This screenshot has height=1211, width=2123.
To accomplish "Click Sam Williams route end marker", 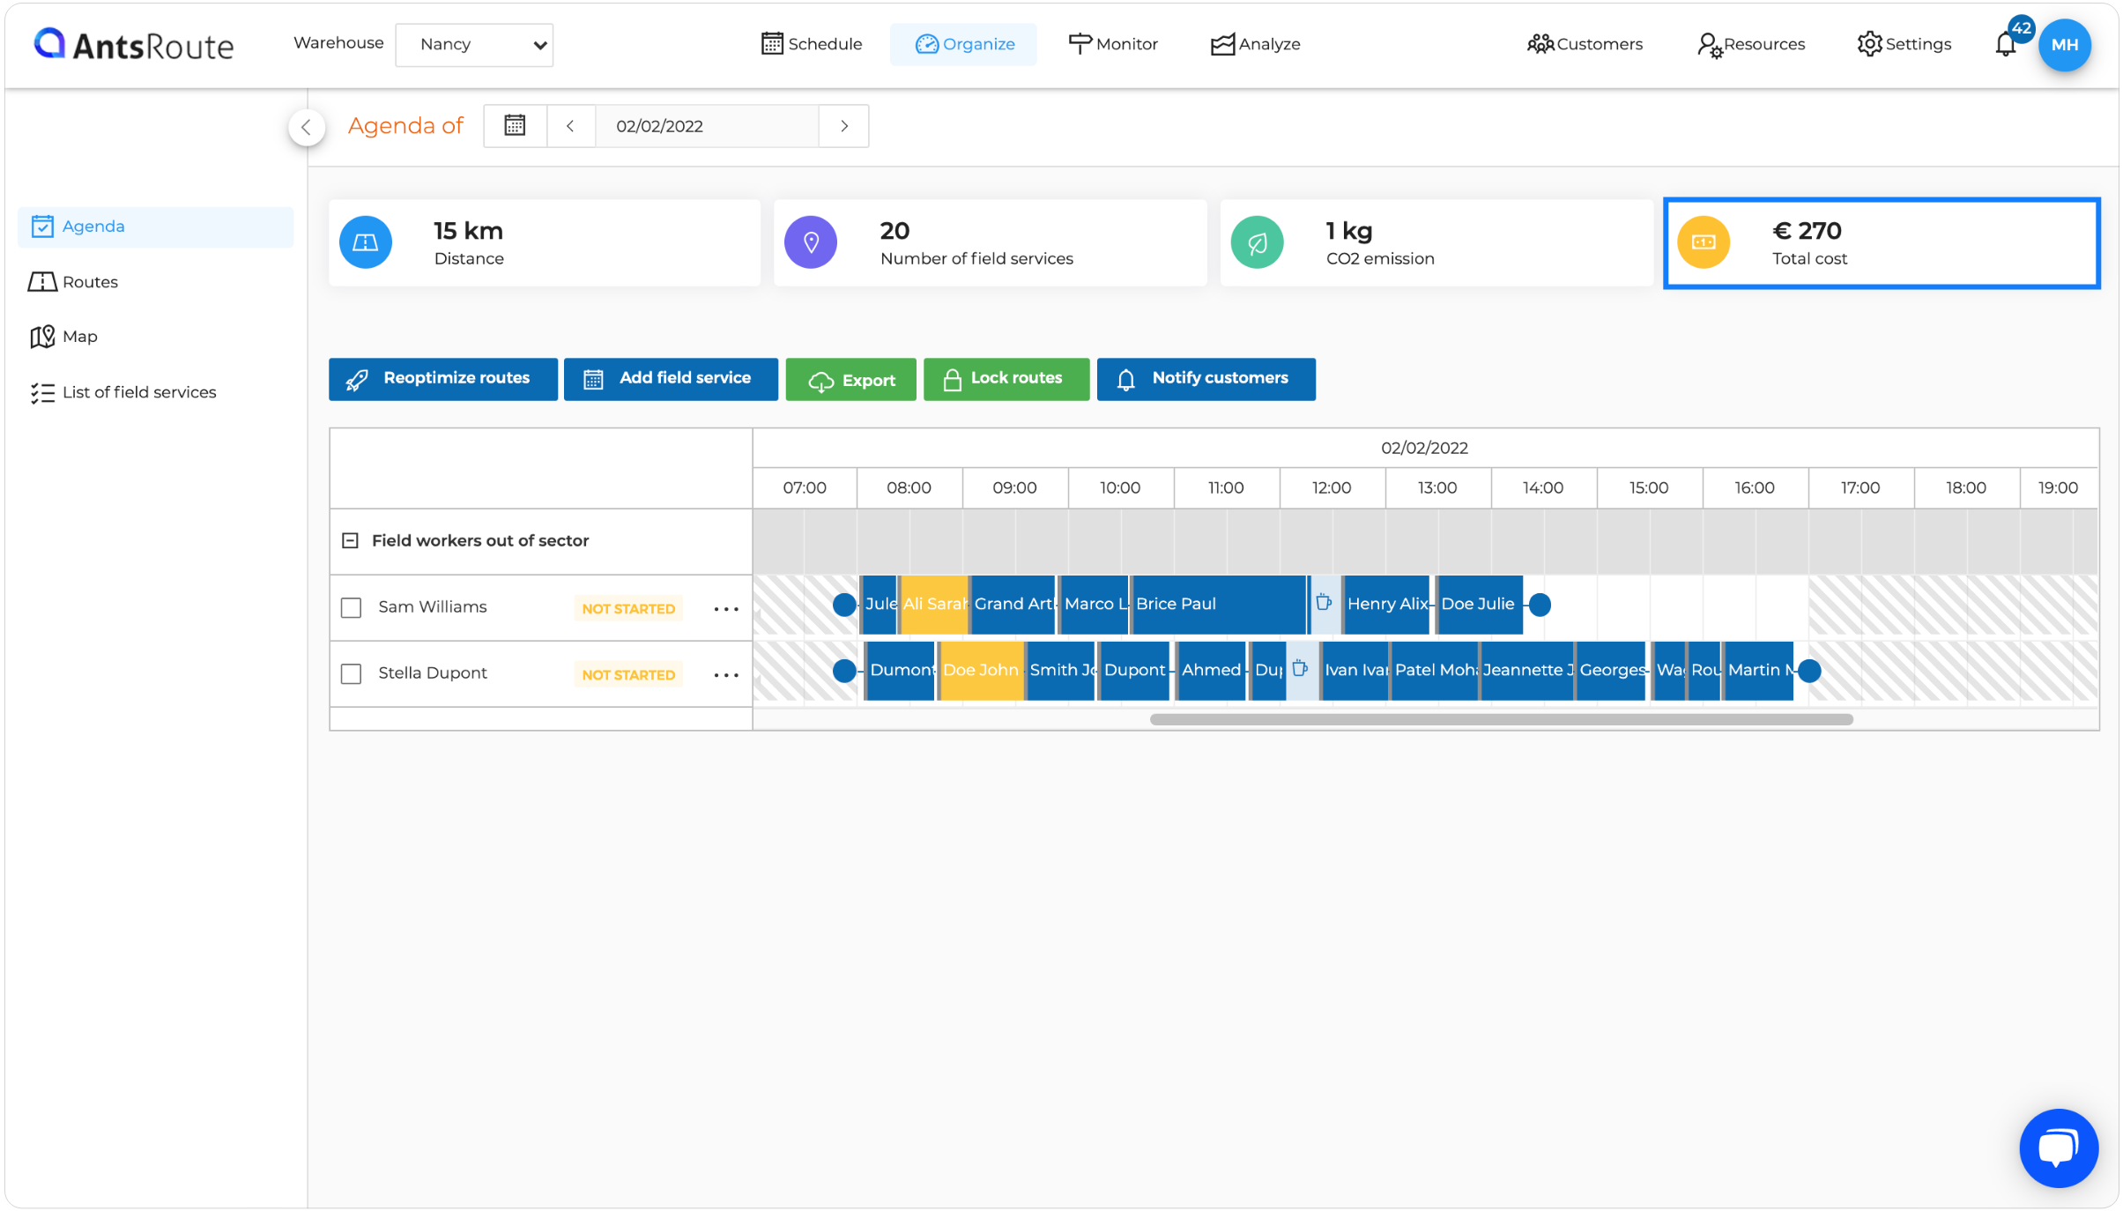I will pos(1540,605).
